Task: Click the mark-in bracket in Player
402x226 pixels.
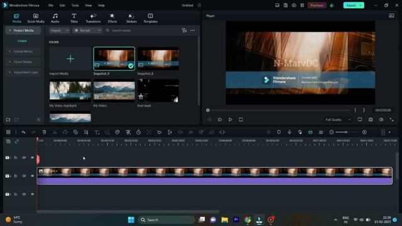Action: pyautogui.click(x=356, y=110)
